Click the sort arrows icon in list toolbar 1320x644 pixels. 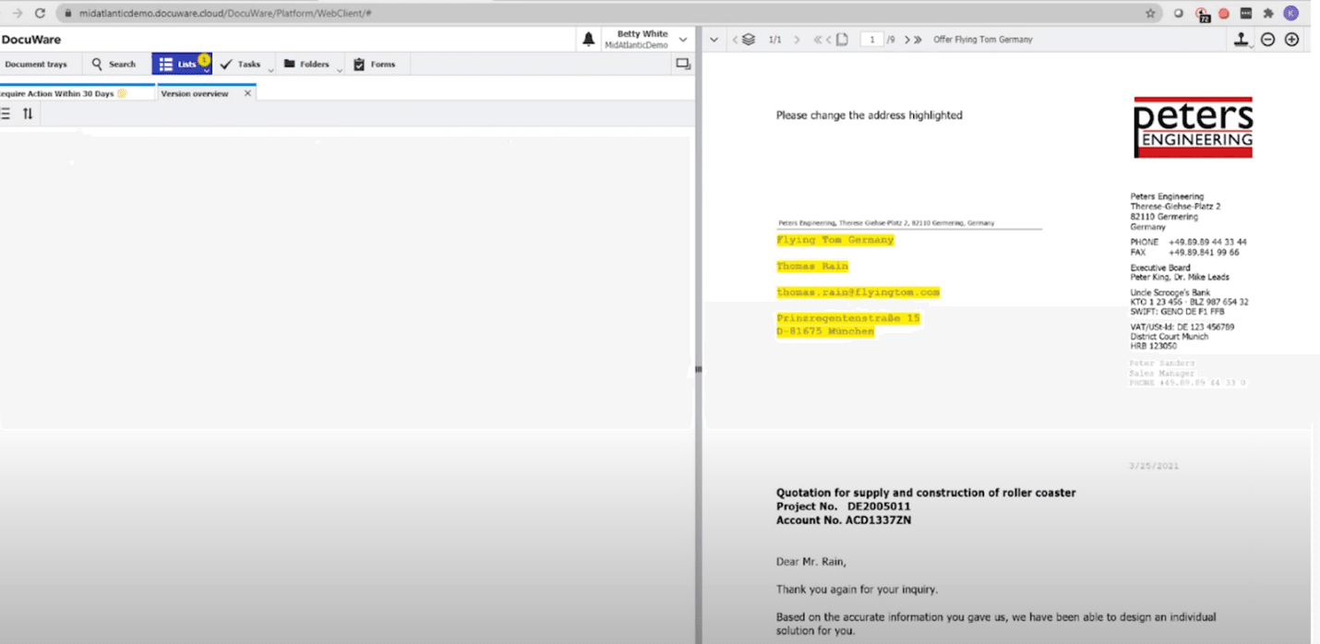pyautogui.click(x=28, y=113)
